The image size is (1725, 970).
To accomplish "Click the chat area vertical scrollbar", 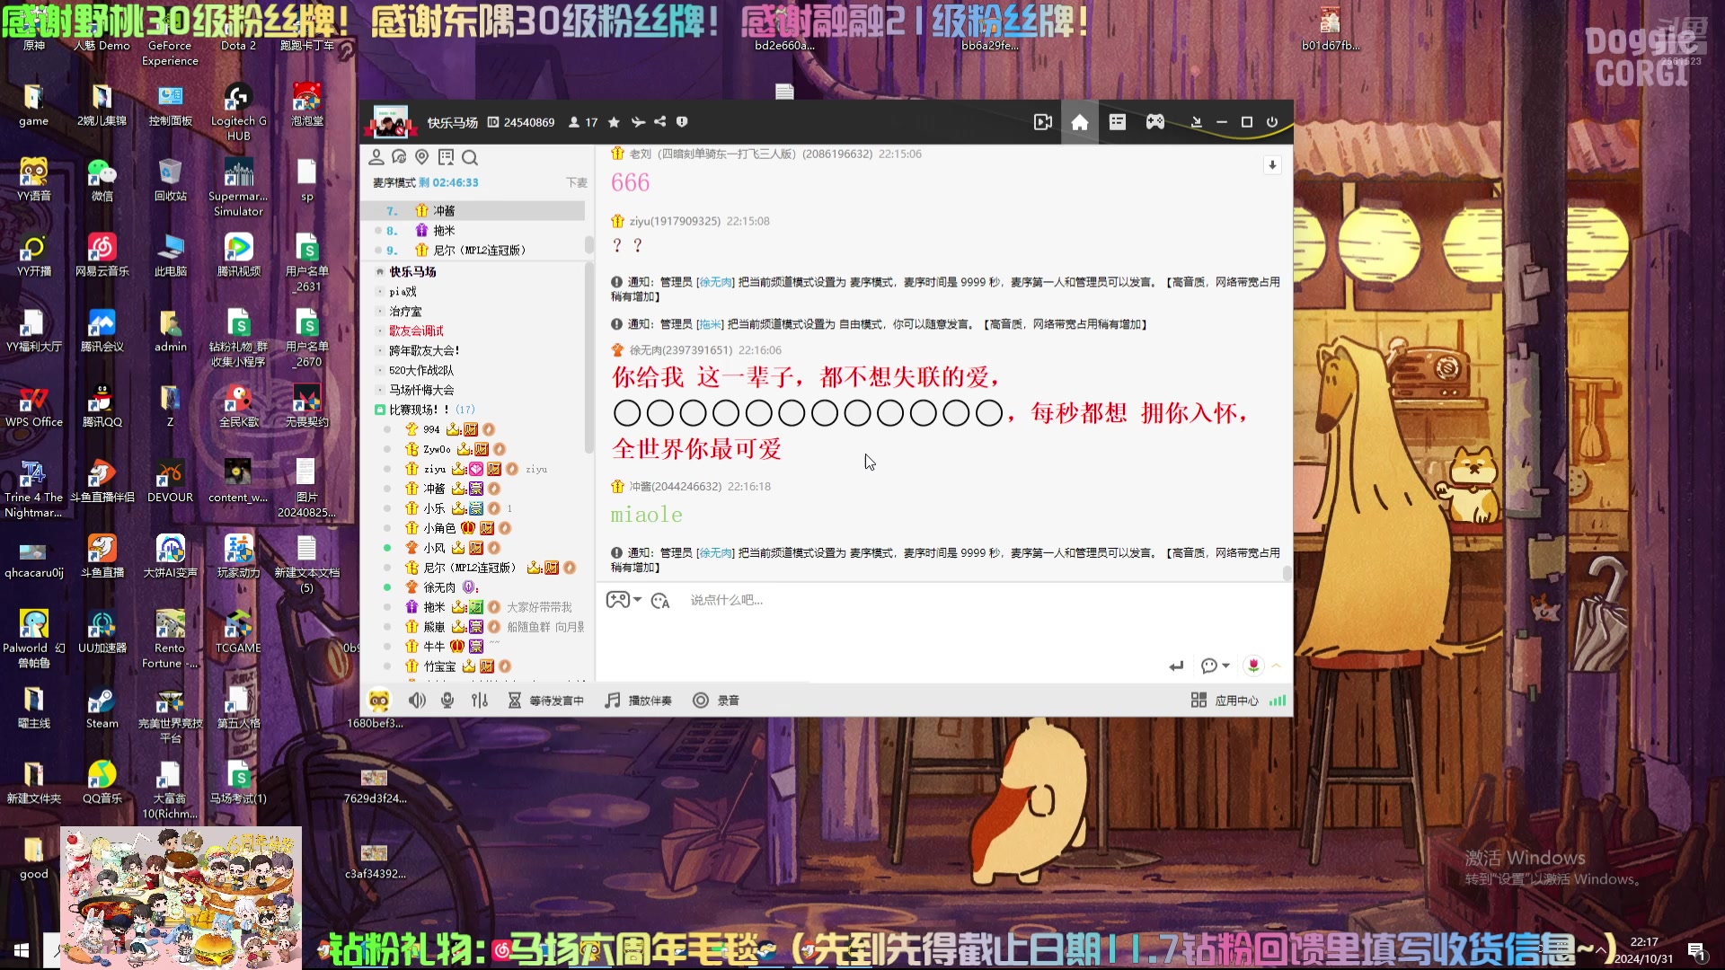I will pyautogui.click(x=1287, y=573).
